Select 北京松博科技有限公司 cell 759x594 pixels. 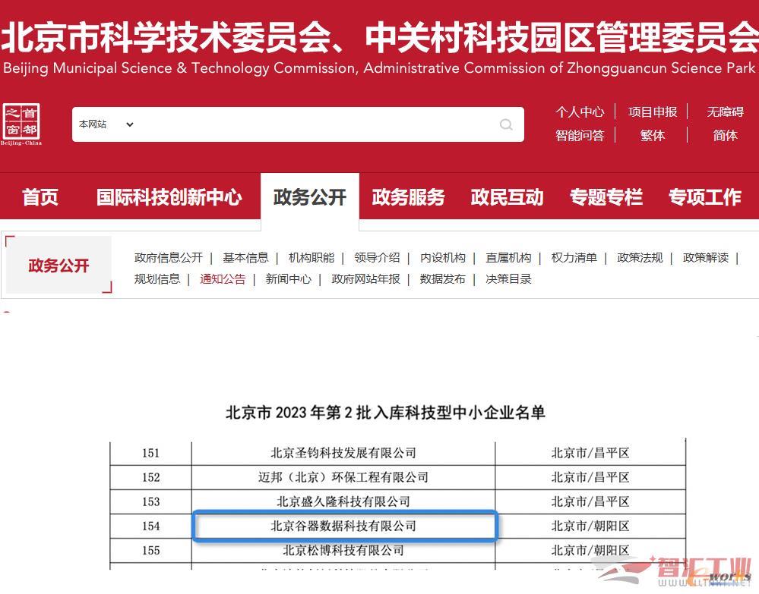(343, 551)
